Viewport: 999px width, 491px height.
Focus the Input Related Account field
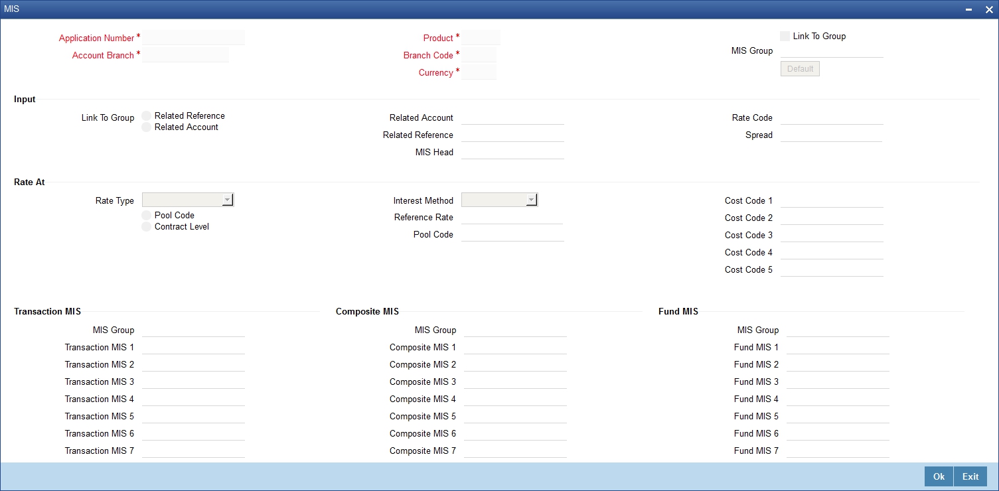click(x=512, y=117)
